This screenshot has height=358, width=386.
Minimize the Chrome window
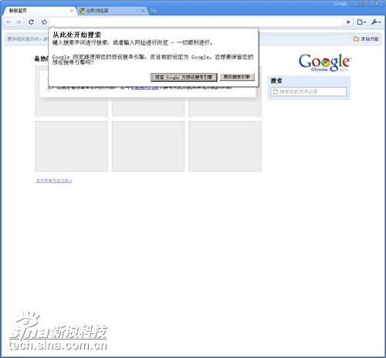click(x=356, y=3)
